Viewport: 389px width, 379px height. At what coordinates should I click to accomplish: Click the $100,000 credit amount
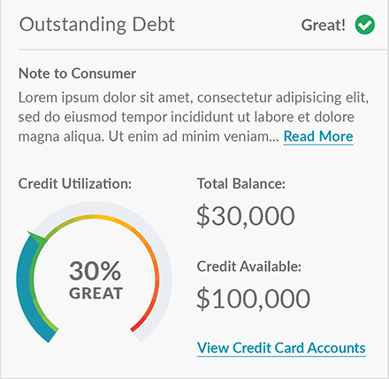(x=253, y=298)
